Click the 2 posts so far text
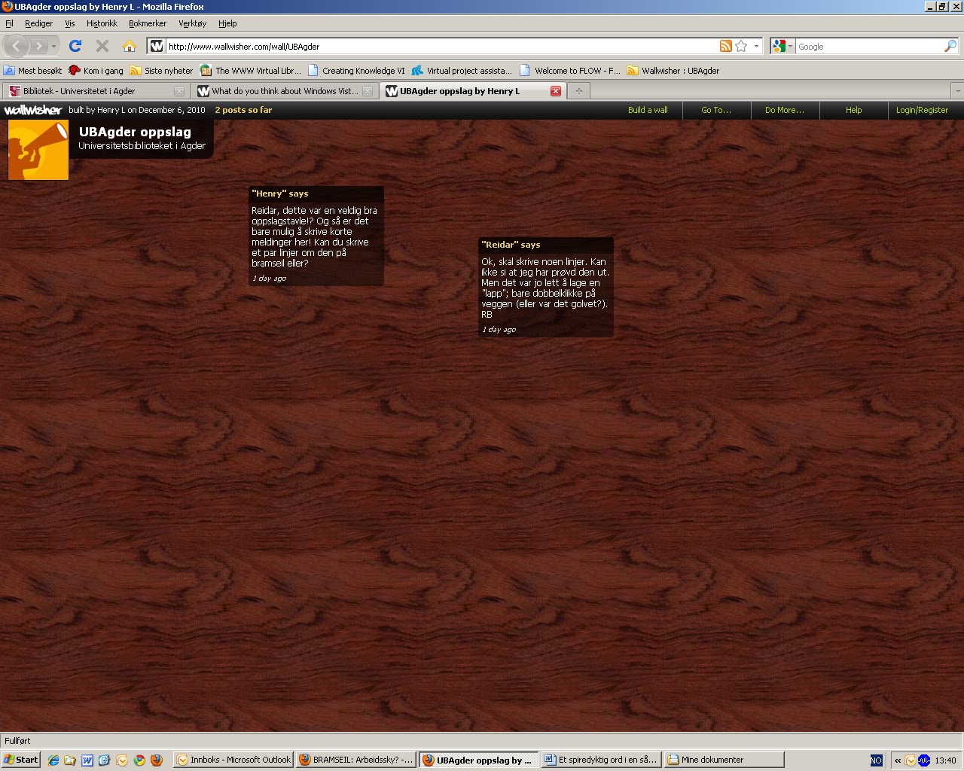 click(x=243, y=110)
